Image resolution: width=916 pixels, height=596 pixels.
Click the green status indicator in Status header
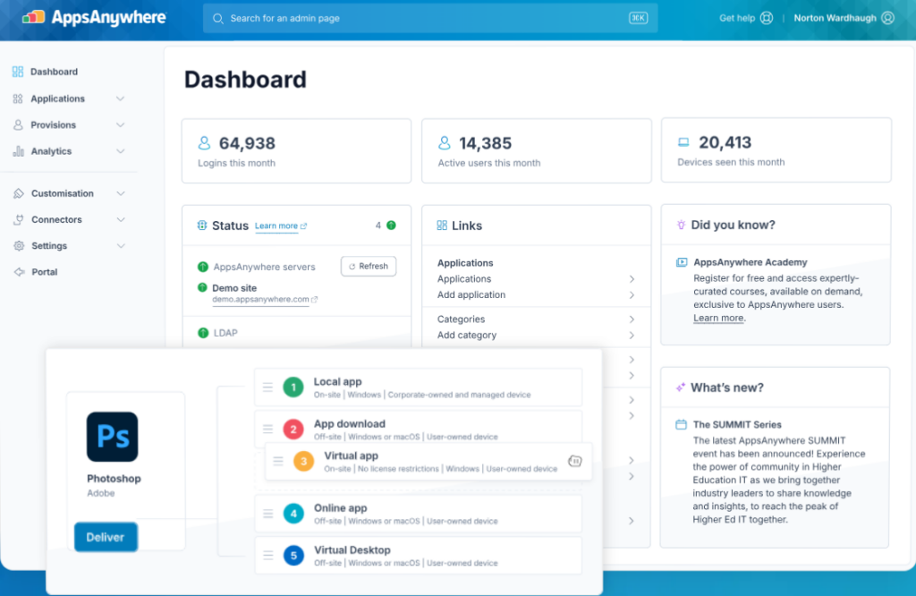pos(391,226)
